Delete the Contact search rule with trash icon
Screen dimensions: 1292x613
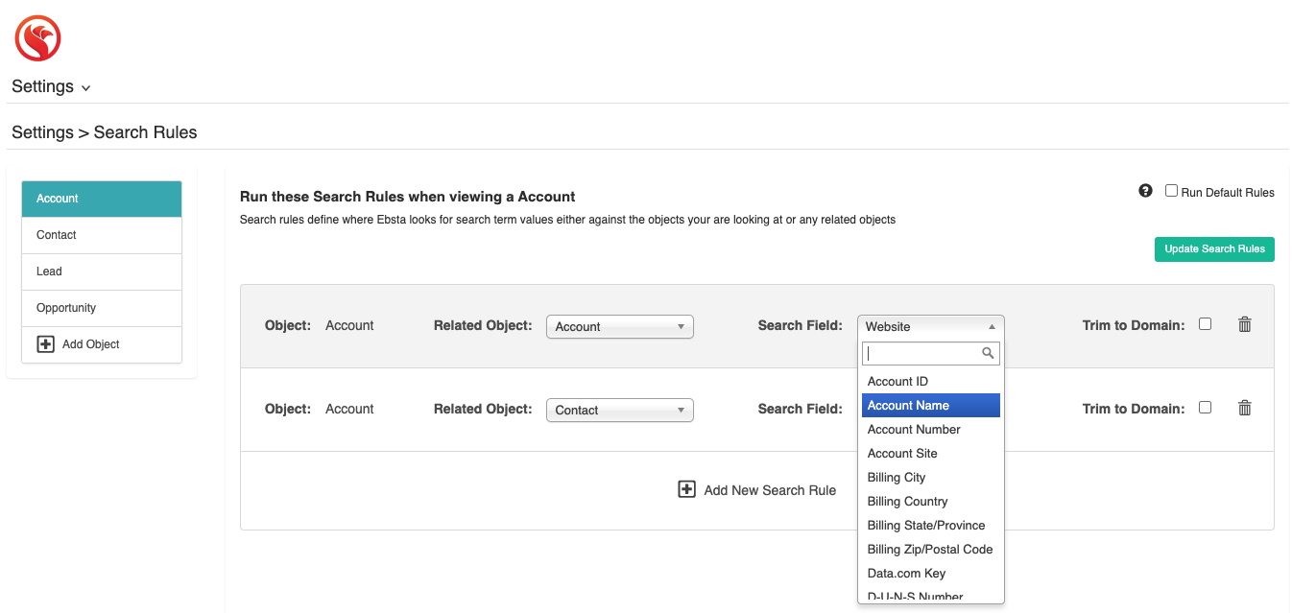(x=1245, y=408)
